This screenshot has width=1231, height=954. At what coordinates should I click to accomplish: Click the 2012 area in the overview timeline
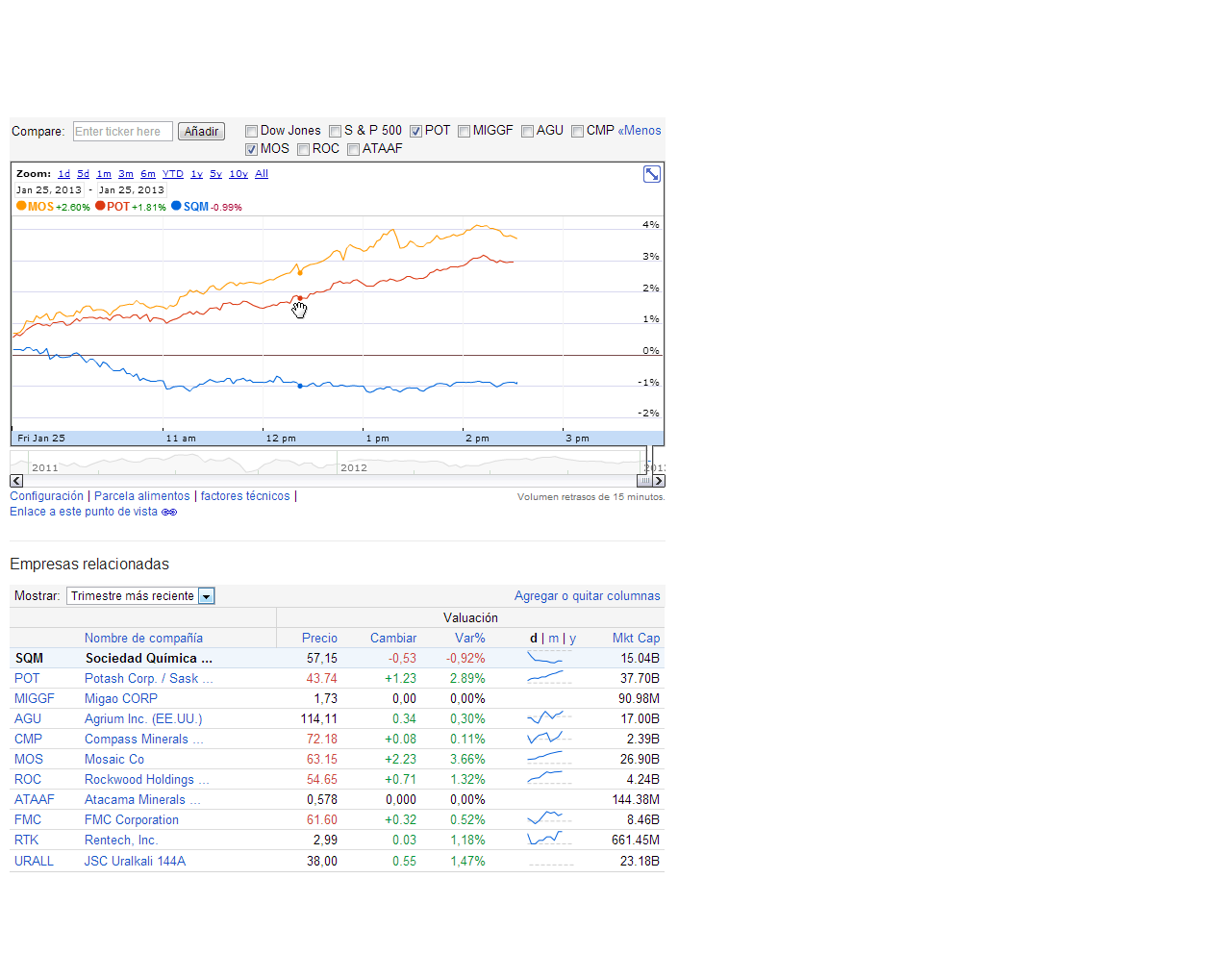(354, 468)
